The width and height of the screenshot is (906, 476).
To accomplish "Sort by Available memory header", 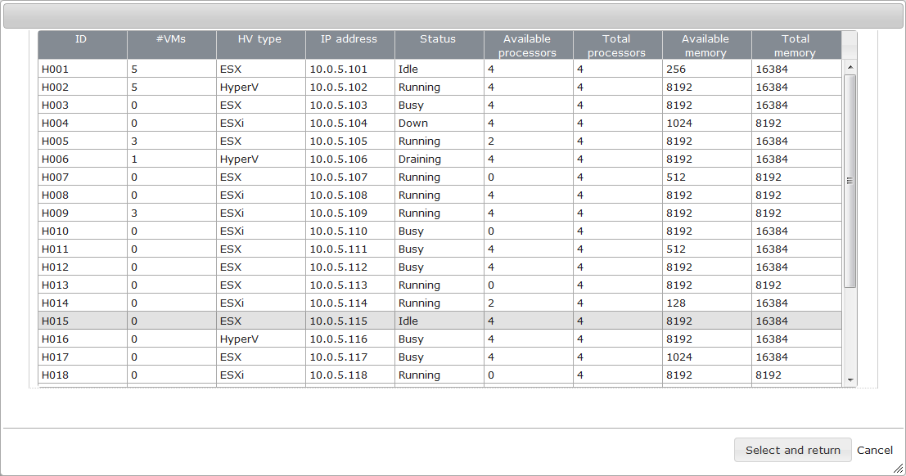I will (706, 45).
